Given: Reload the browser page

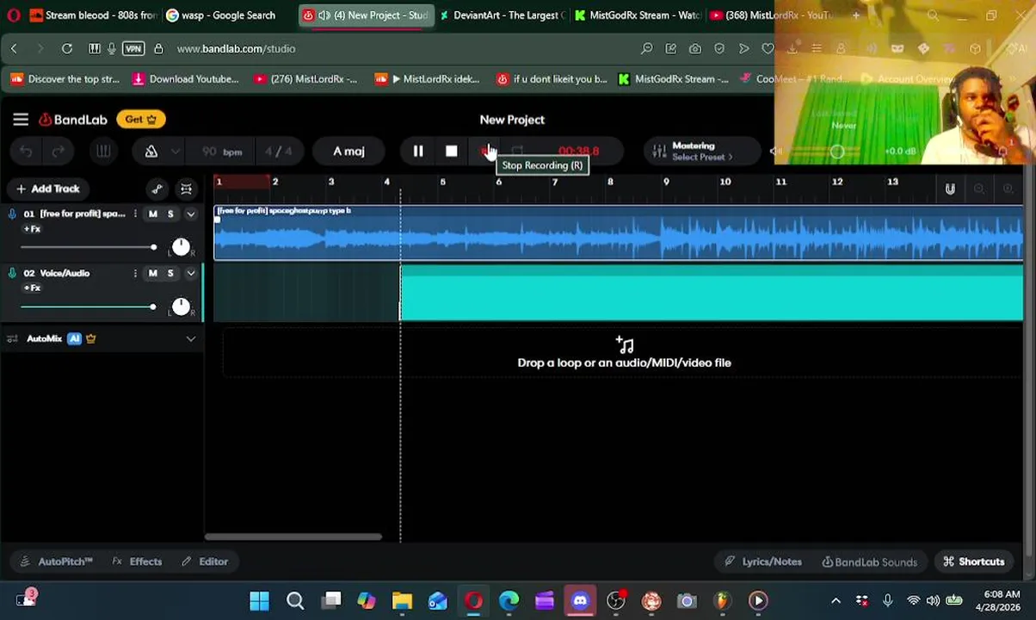Looking at the screenshot, I should point(66,49).
